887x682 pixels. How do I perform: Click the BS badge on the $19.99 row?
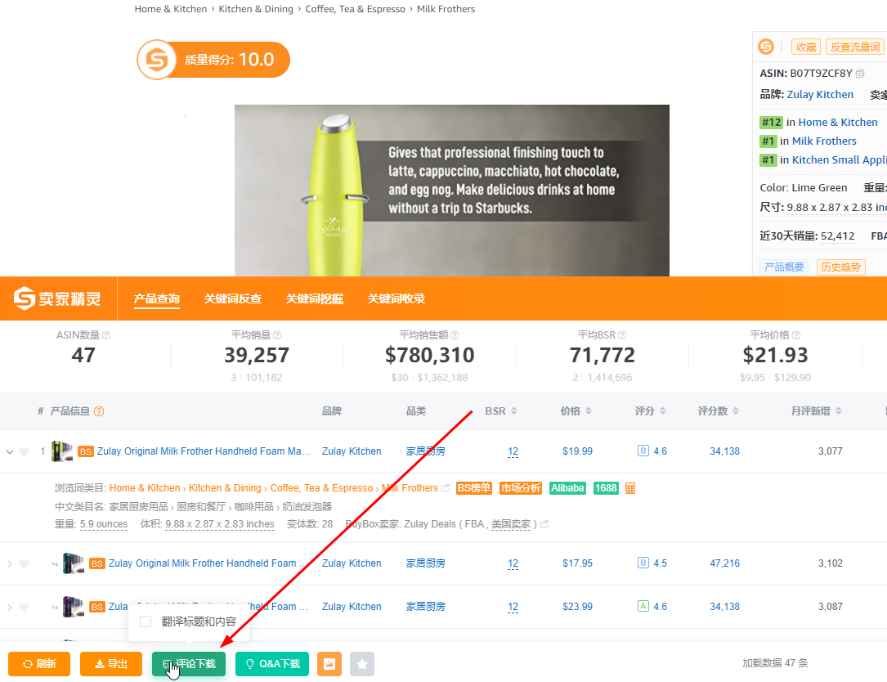coord(86,451)
